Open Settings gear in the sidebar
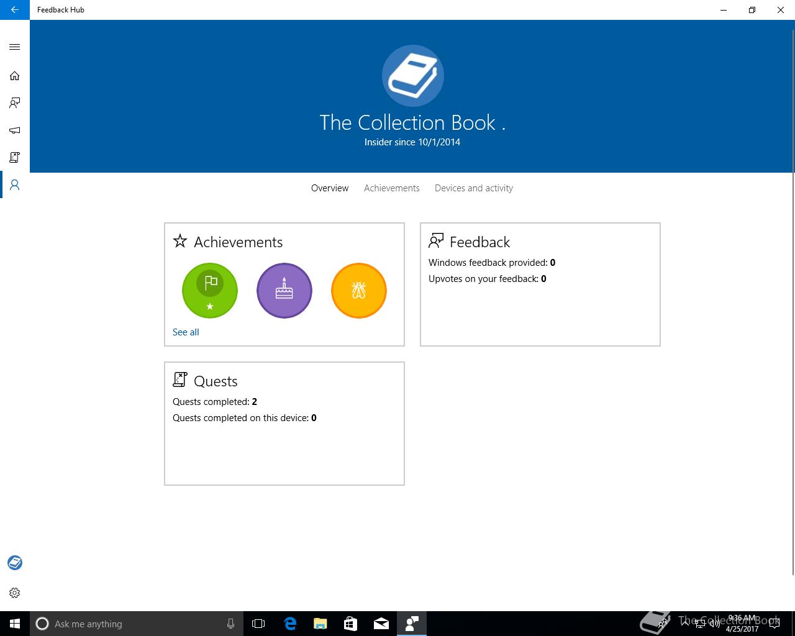 pos(15,593)
